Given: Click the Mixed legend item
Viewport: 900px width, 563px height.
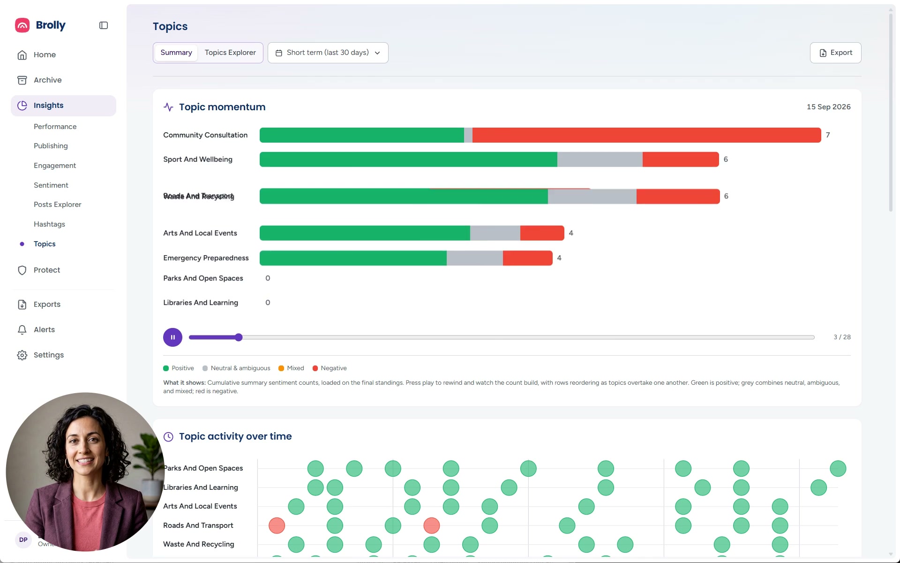Looking at the screenshot, I should pos(291,368).
